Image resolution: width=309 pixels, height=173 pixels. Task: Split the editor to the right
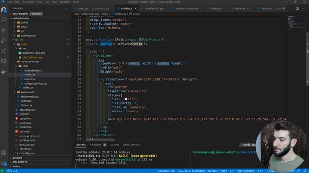(x=297, y=8)
